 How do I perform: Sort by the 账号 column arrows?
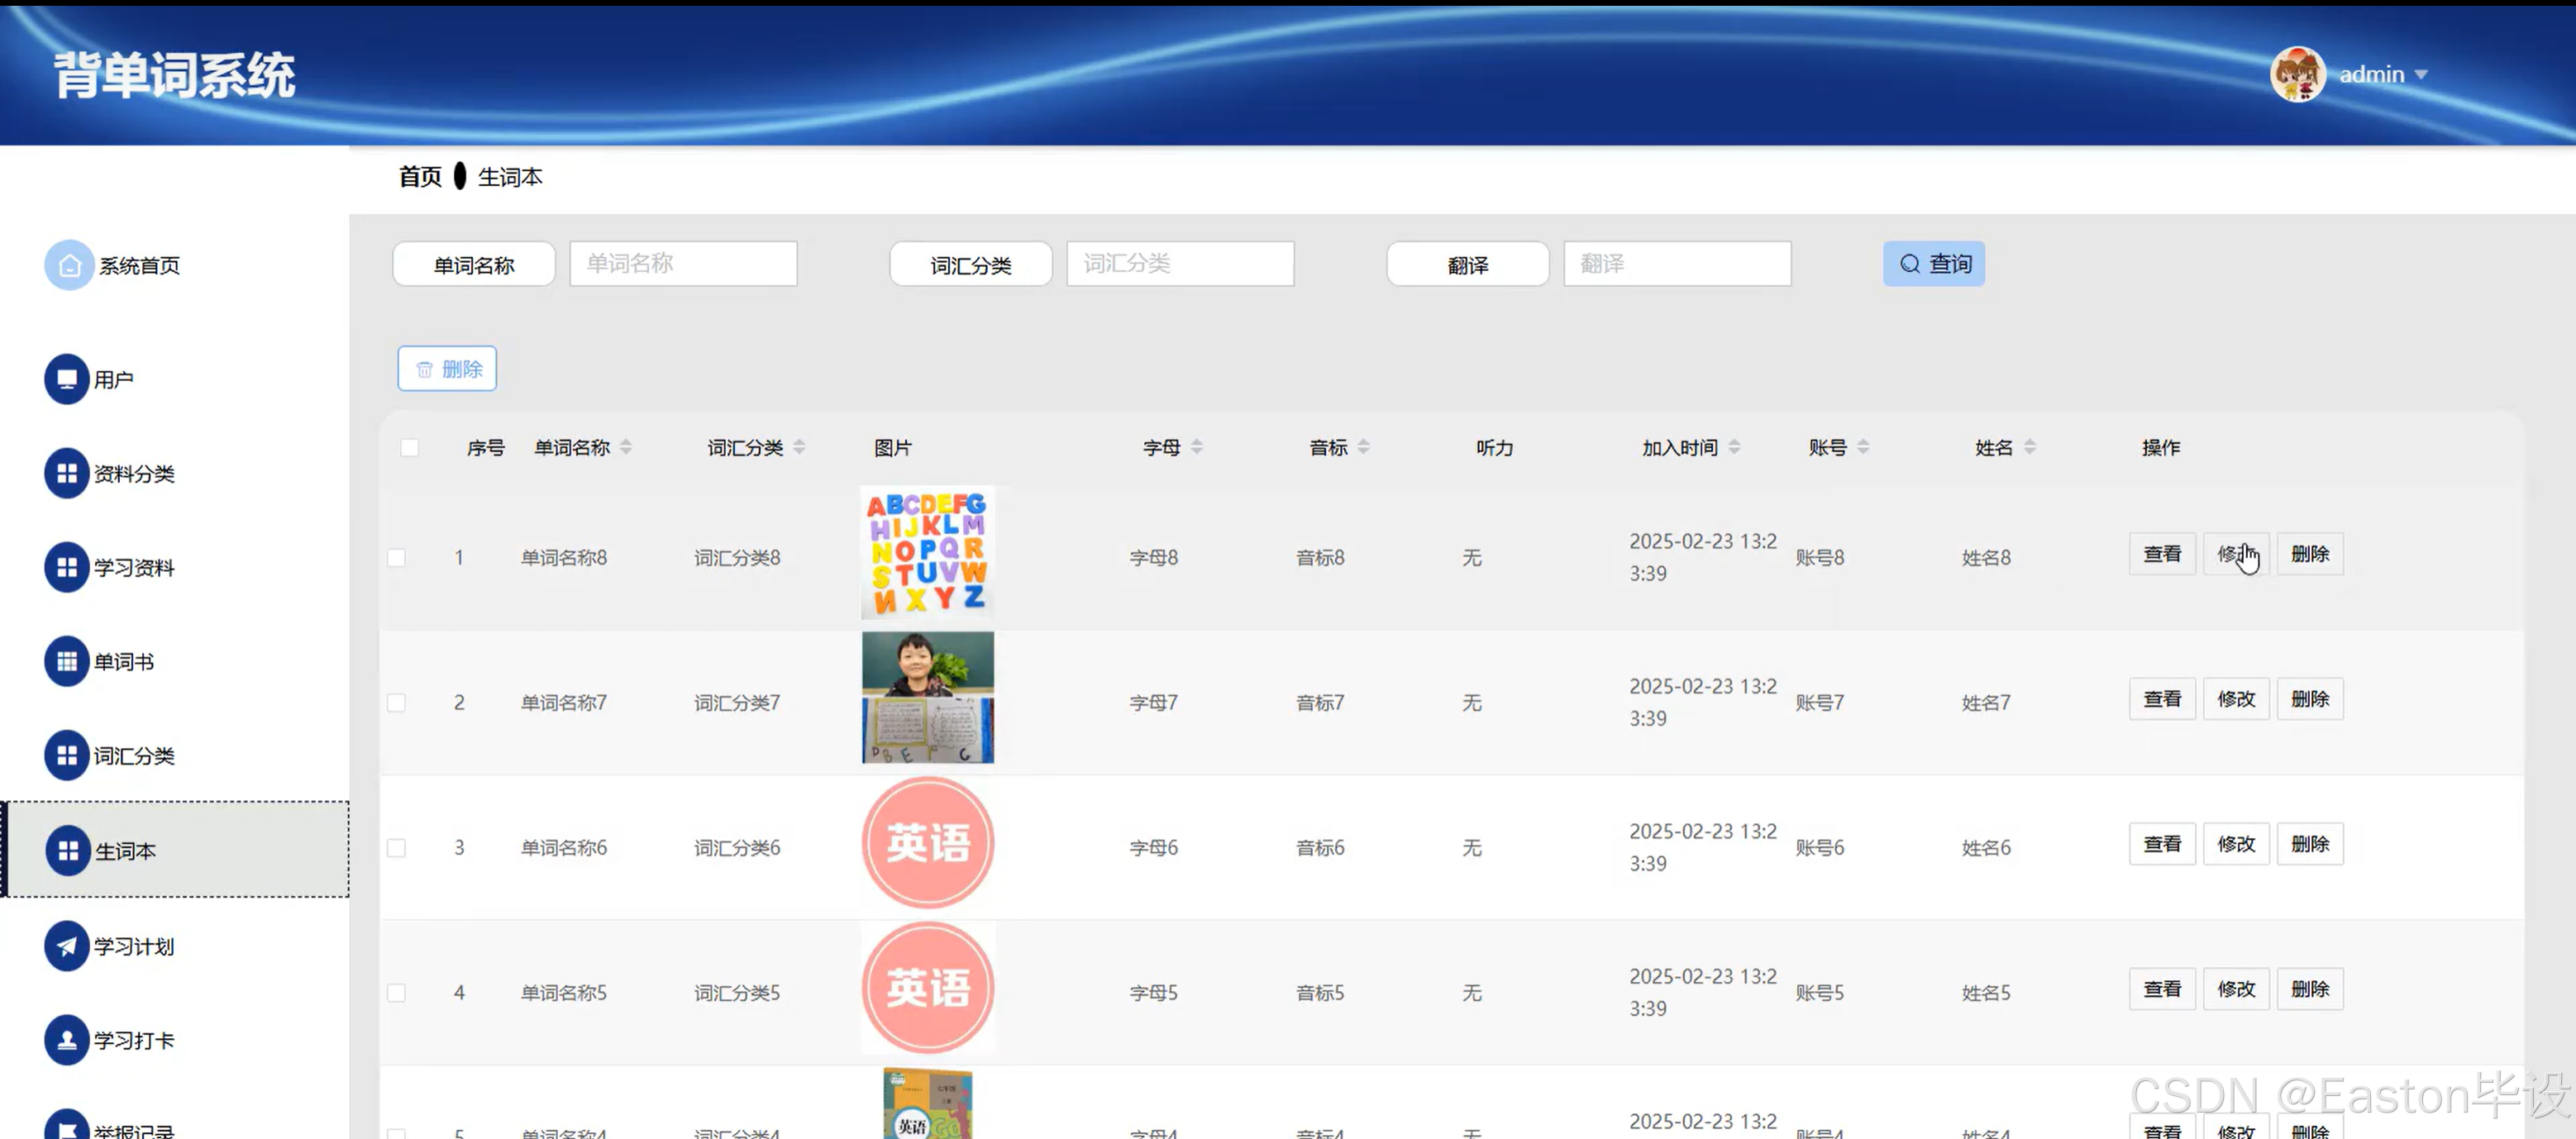(x=1863, y=447)
